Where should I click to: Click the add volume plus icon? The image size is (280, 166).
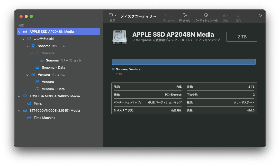coord(166,15)
